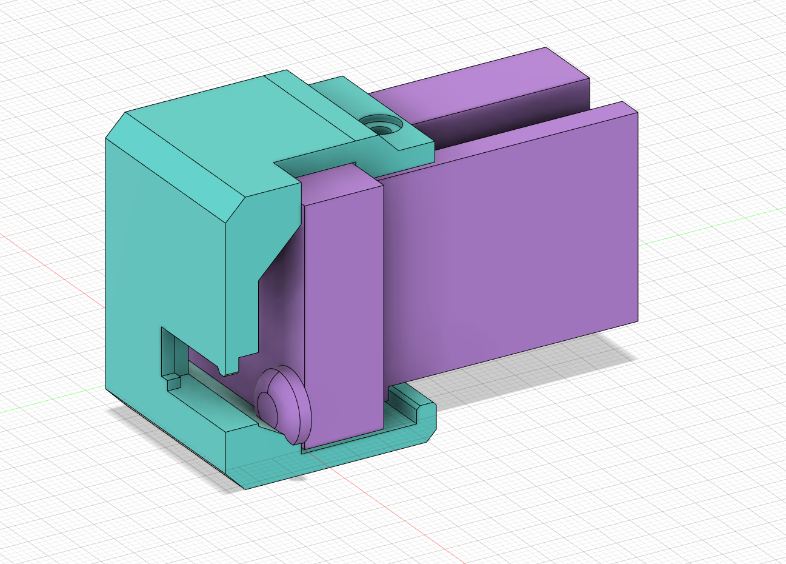Viewport: 786px width, 564px height.
Task: Select the purple vertical block's front face
Action: click(344, 318)
